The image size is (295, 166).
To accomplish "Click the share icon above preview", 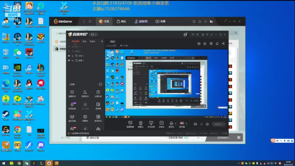I will point(223,44).
